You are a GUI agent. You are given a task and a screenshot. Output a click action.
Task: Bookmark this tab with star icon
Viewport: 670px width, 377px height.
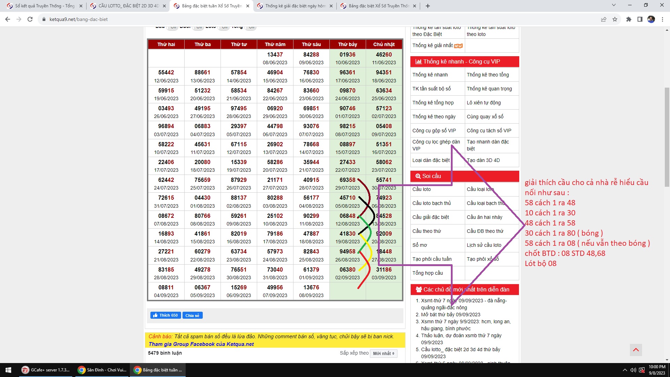(615, 19)
